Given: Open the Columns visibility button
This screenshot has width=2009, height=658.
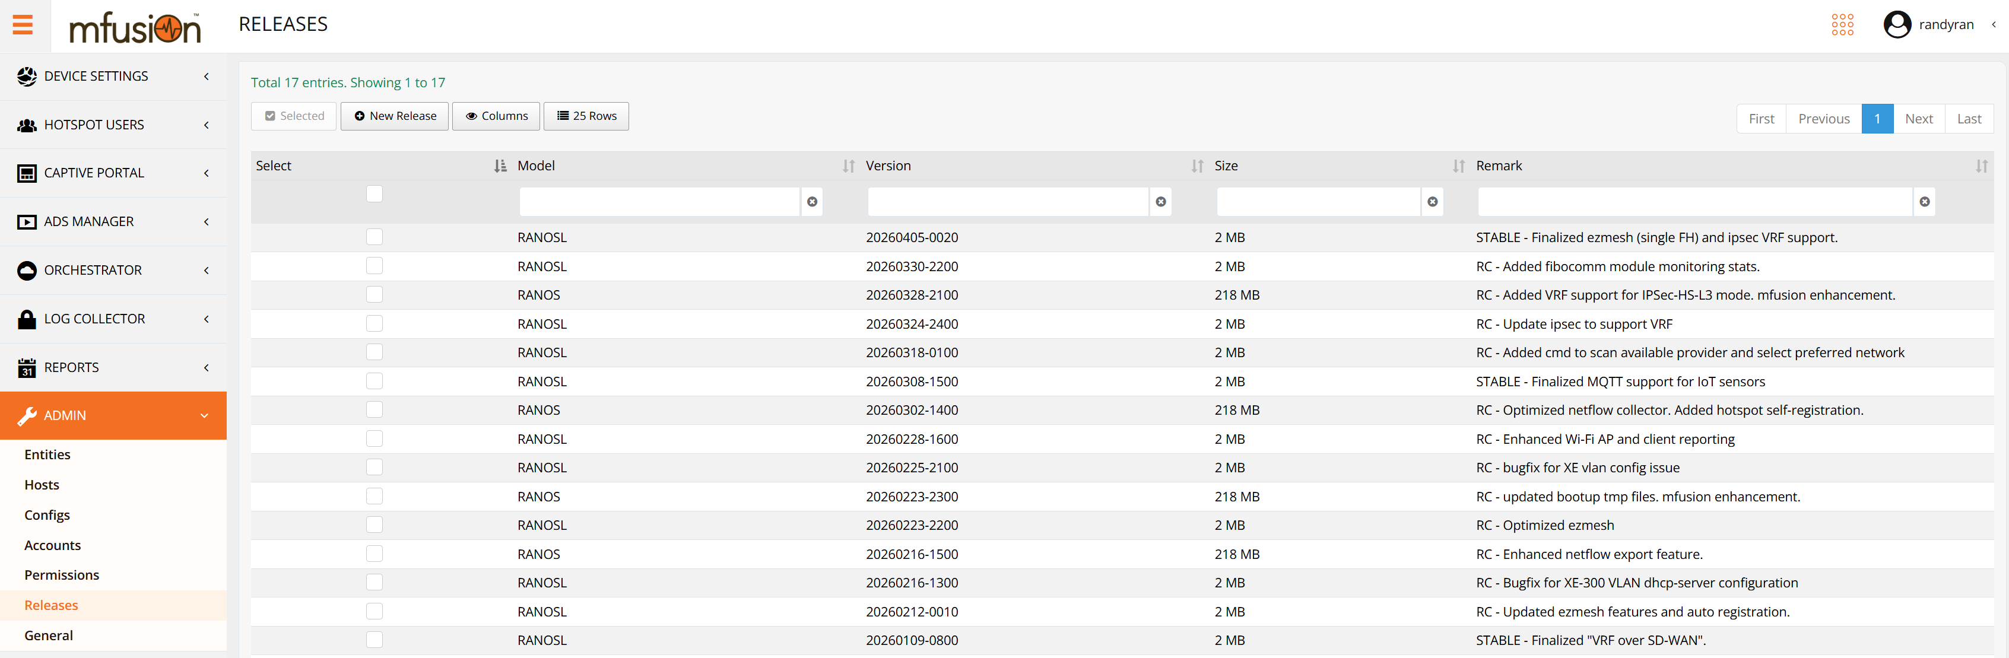Looking at the screenshot, I should coord(496,116).
